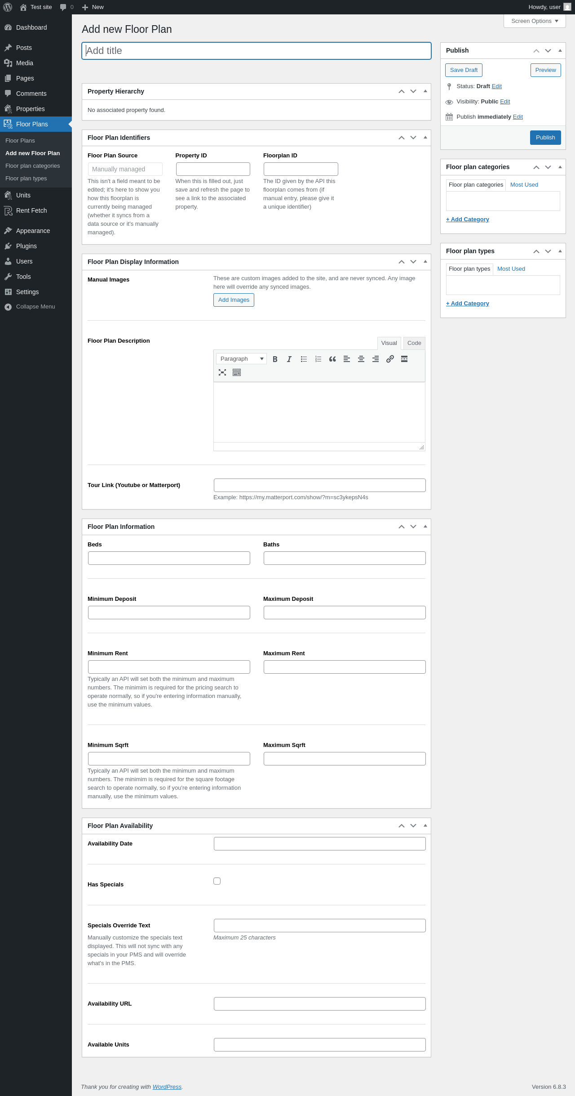Viewport: 575px width, 1096px height.
Task: Switch to the Code editor tab
Action: (x=414, y=343)
